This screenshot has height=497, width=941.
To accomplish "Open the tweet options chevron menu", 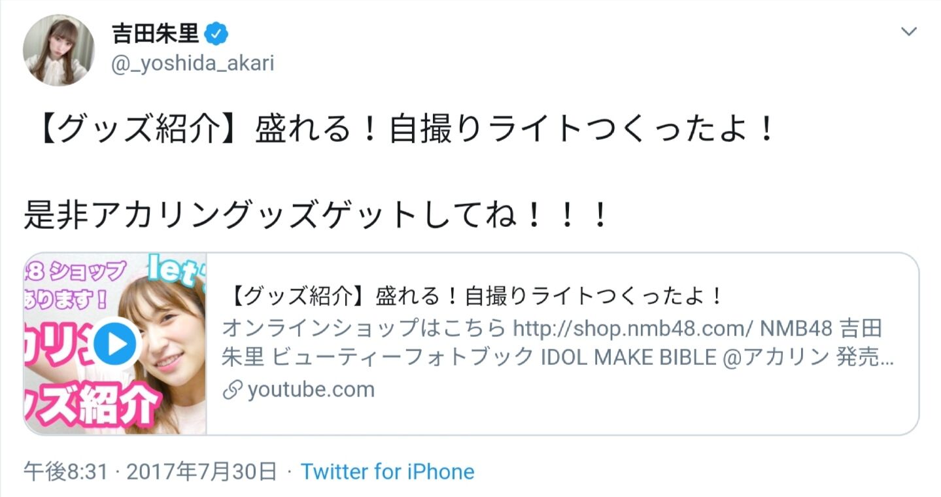I will [x=908, y=32].
